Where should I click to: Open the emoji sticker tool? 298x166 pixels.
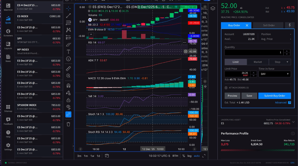[68, 59]
